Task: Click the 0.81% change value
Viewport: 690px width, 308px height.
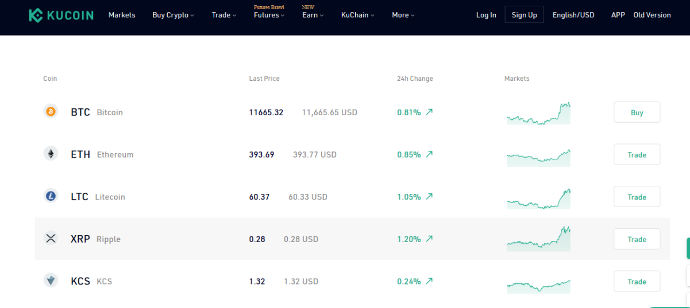Action: pyautogui.click(x=409, y=112)
